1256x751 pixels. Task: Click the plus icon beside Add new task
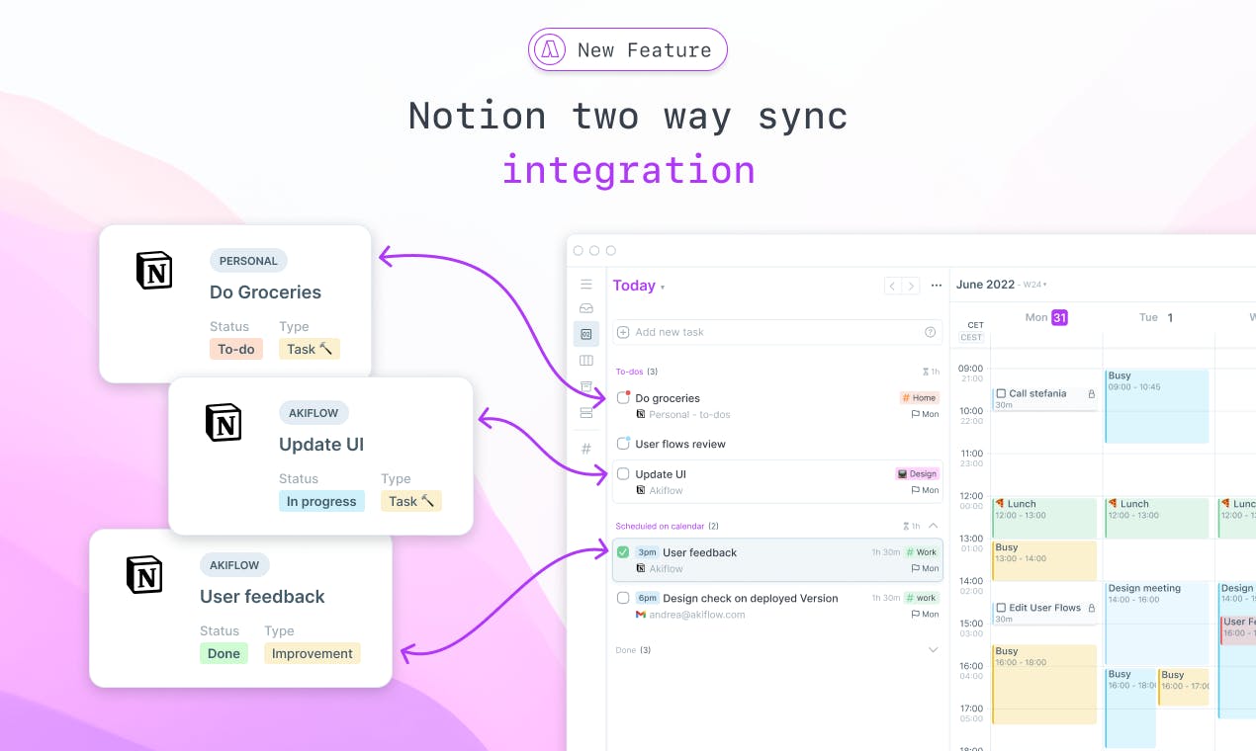click(x=623, y=332)
